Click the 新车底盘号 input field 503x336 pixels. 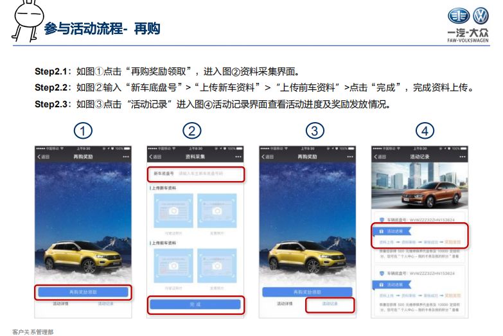[196, 173]
